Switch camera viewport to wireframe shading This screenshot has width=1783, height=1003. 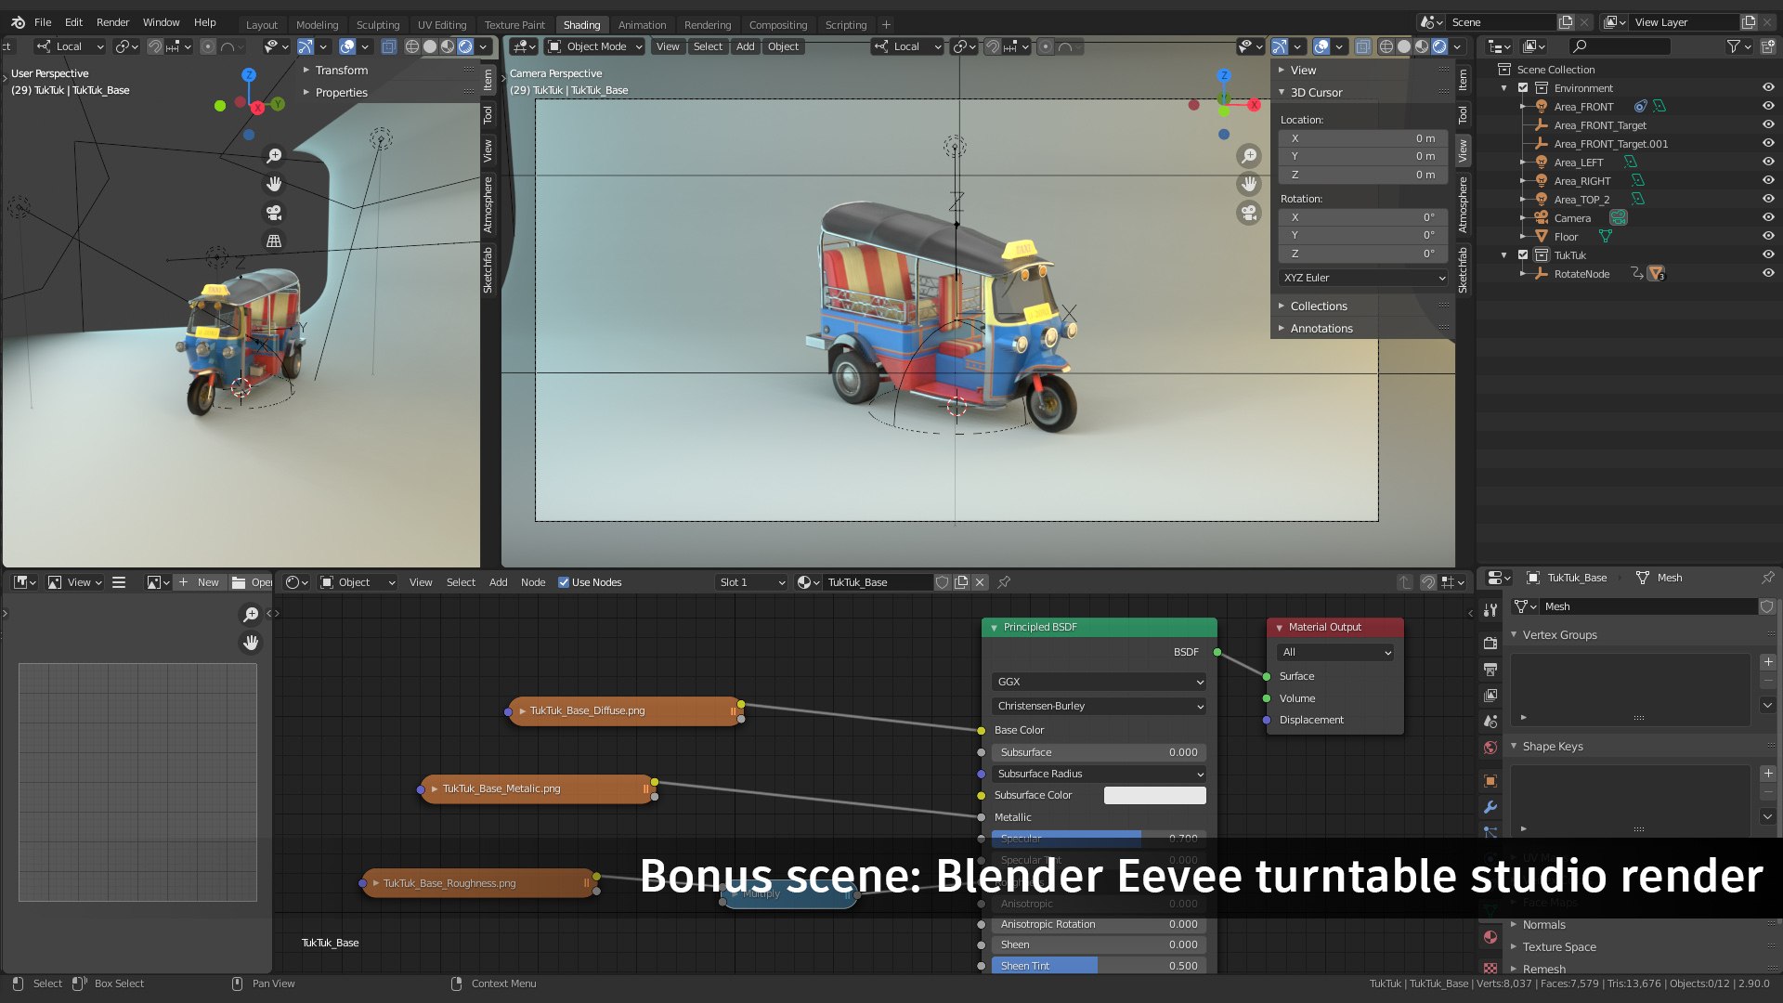1386,46
